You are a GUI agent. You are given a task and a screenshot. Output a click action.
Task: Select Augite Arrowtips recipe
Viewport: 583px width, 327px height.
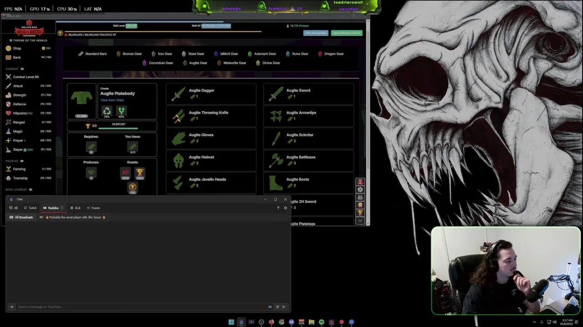click(308, 116)
